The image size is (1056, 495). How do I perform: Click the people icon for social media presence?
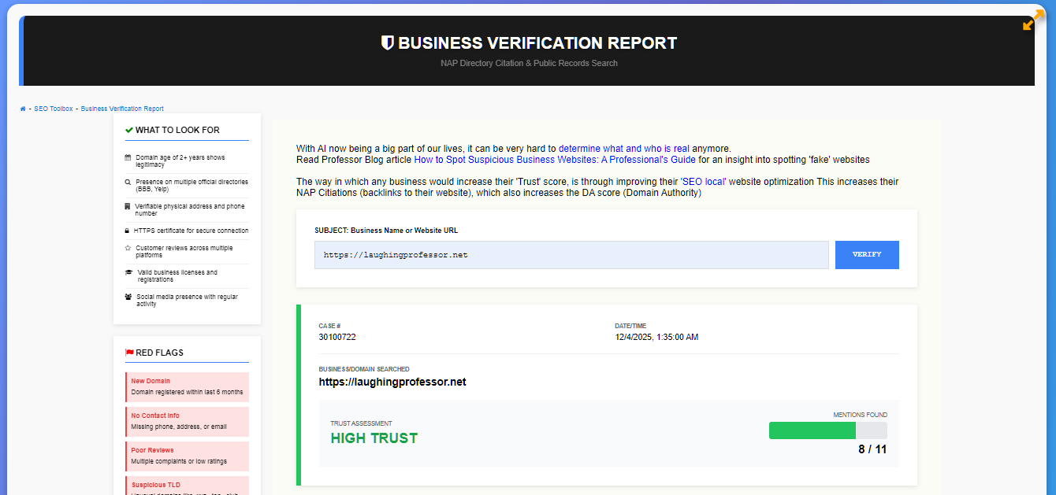128,297
